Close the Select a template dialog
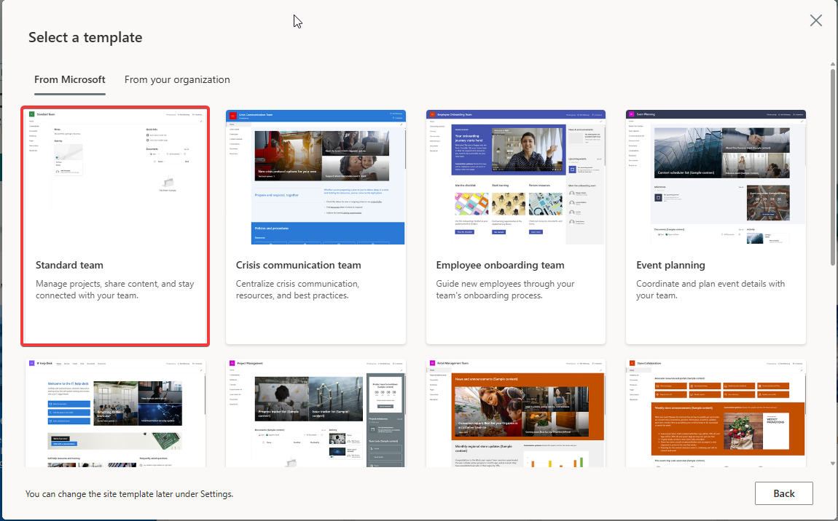Image resolution: width=838 pixels, height=521 pixels. (815, 21)
